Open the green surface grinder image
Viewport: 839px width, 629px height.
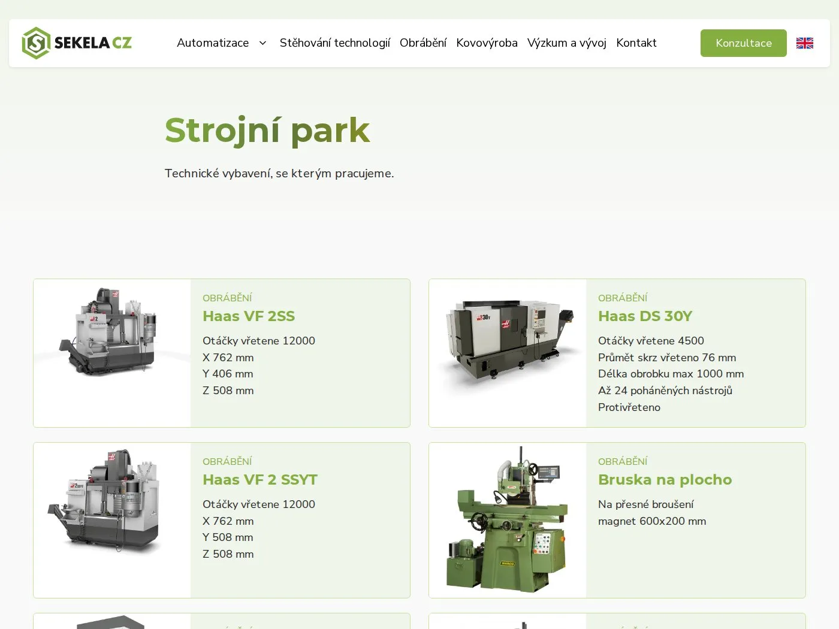(x=508, y=520)
